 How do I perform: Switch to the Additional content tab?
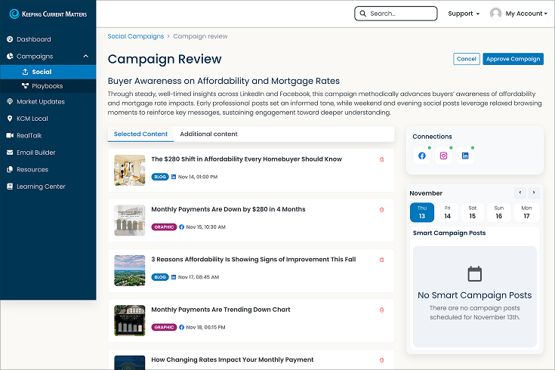[x=208, y=134]
